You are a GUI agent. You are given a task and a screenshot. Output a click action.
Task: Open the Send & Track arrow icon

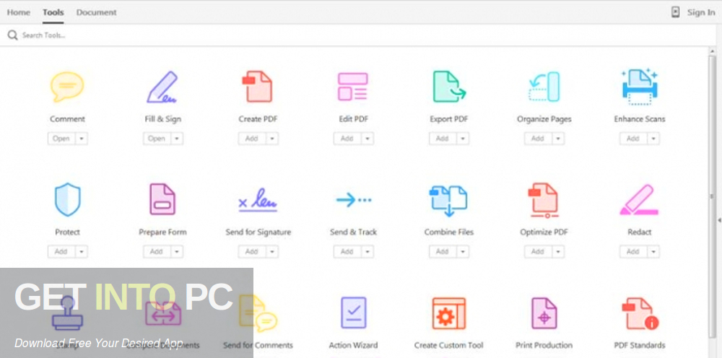353,200
